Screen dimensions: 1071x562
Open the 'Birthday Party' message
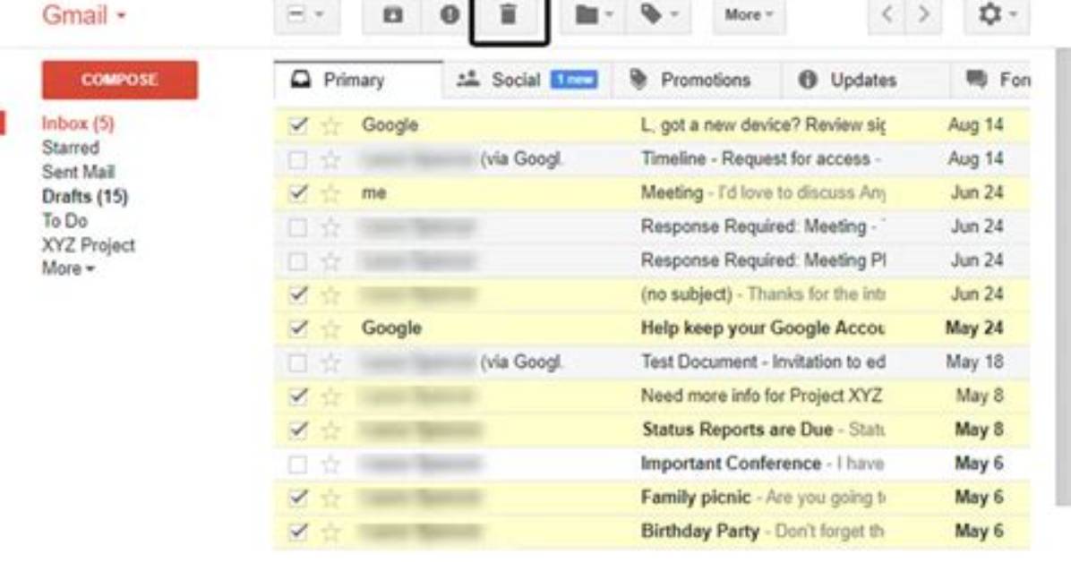652,532
